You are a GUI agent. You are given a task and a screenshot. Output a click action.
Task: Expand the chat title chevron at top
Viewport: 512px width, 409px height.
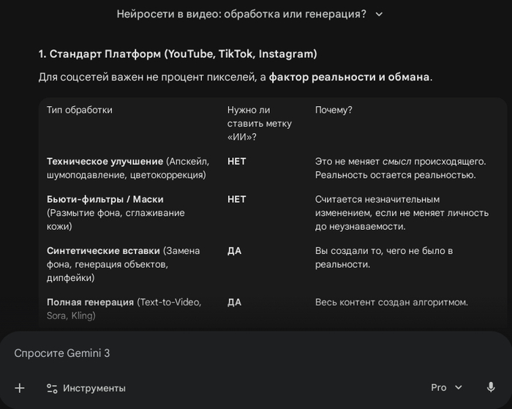378,14
